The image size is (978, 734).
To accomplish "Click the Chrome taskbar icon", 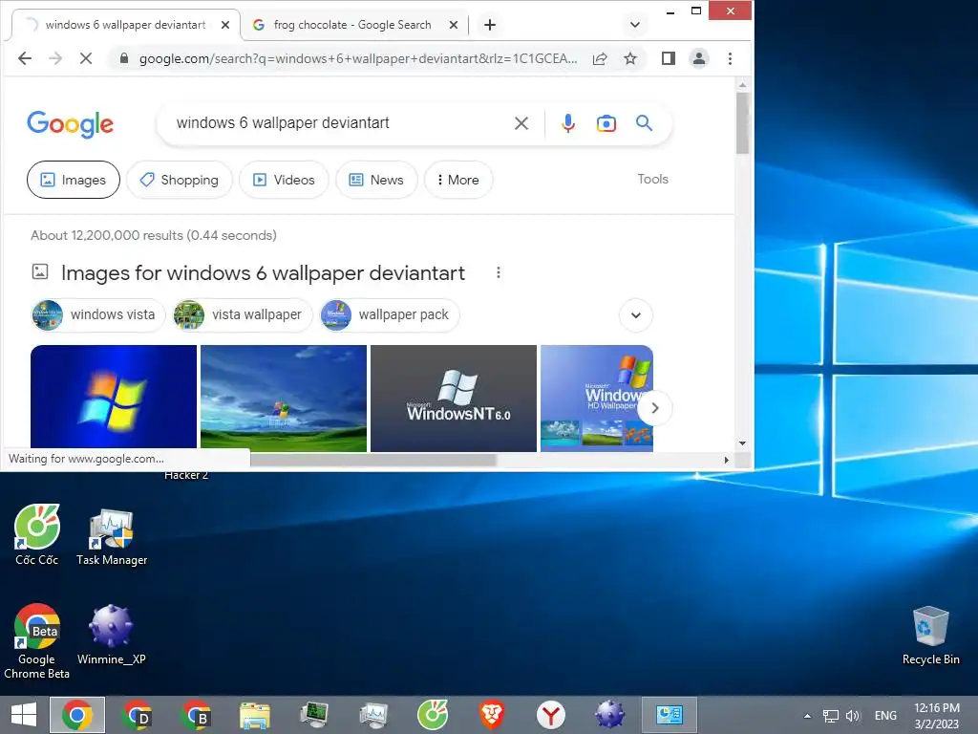I will point(77,715).
